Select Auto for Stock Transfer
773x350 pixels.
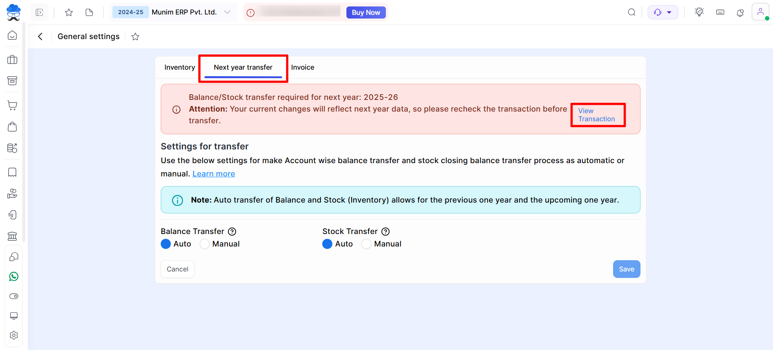[327, 244]
